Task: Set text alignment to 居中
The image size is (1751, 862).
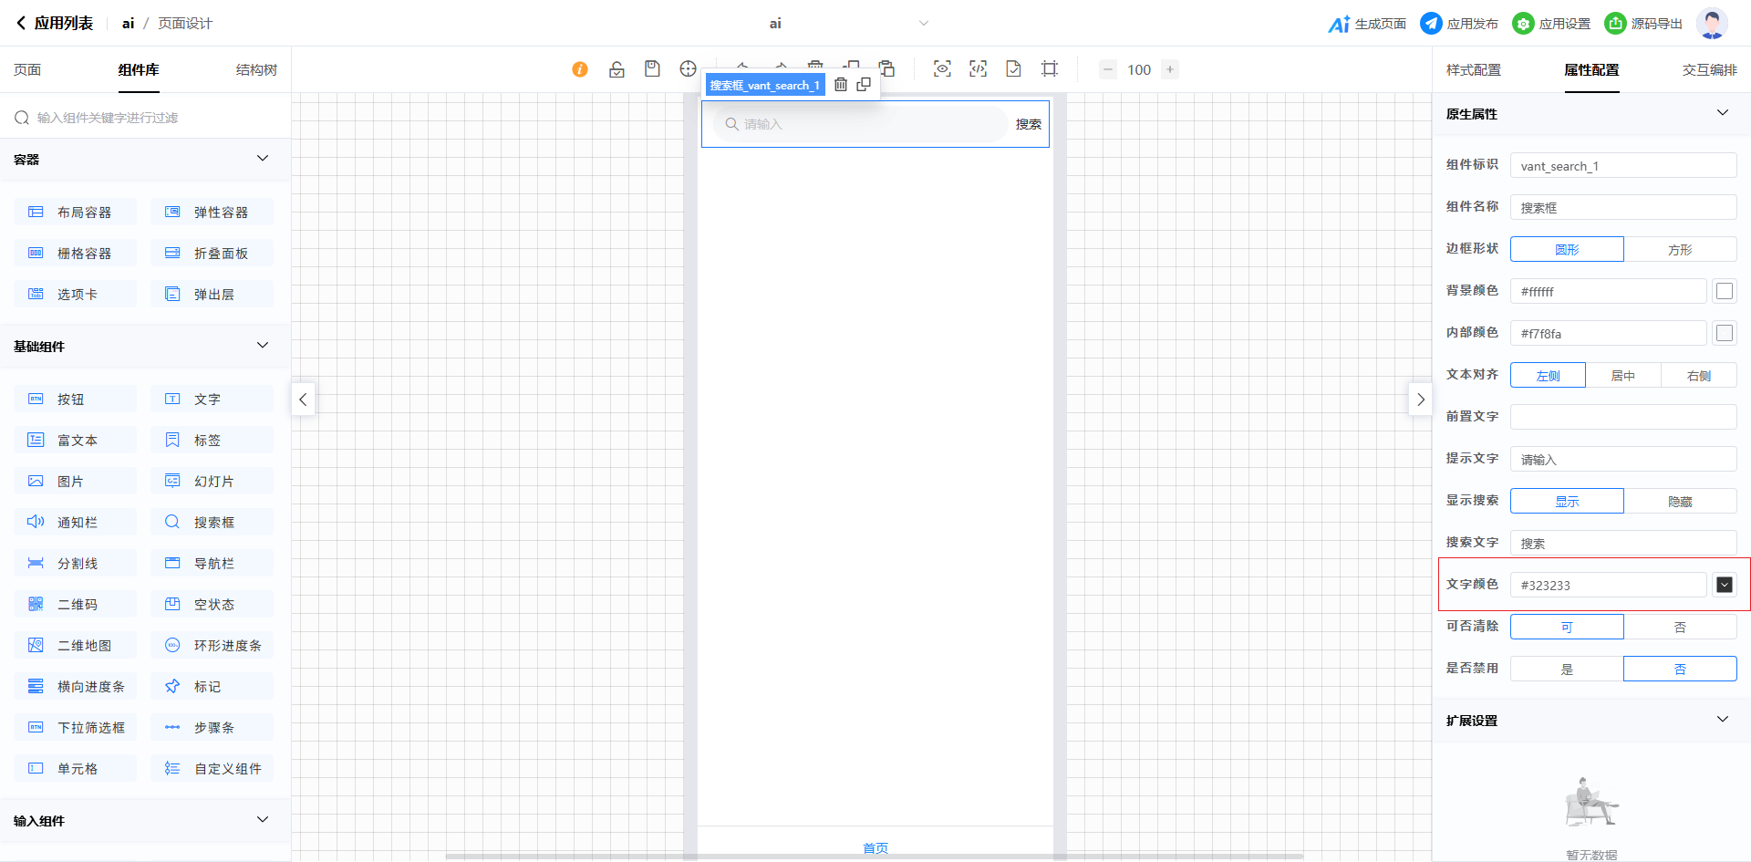Action: (x=1622, y=375)
